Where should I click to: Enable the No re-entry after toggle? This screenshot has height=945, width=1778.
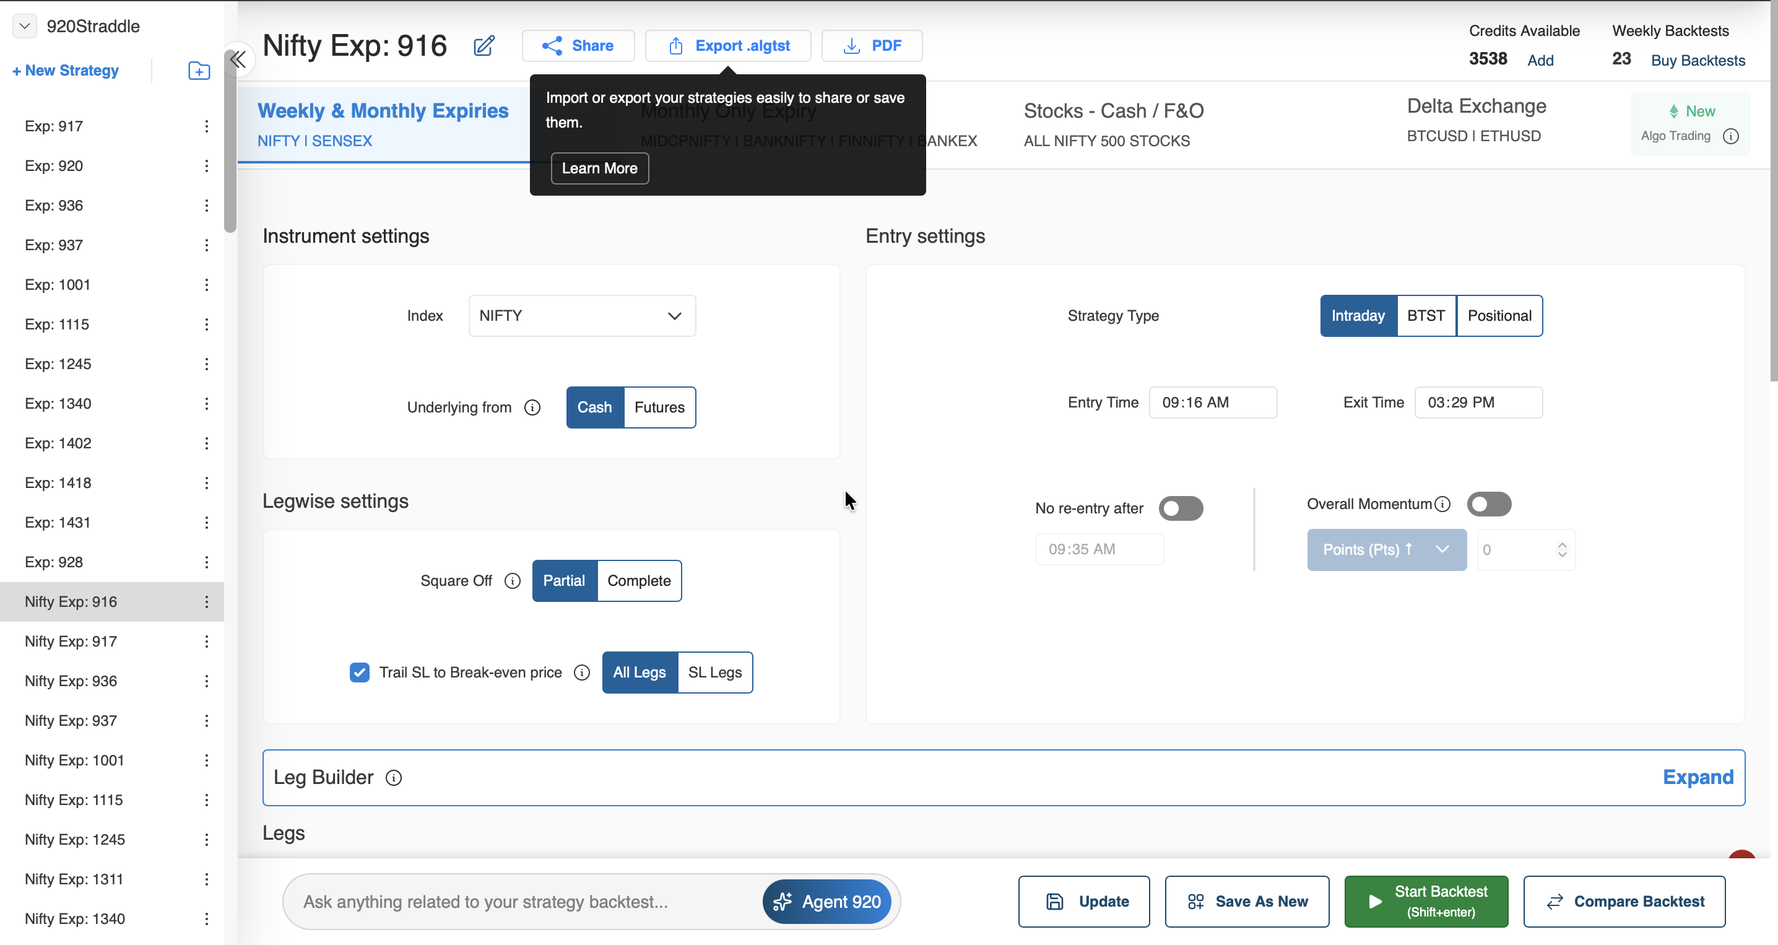[1180, 509]
